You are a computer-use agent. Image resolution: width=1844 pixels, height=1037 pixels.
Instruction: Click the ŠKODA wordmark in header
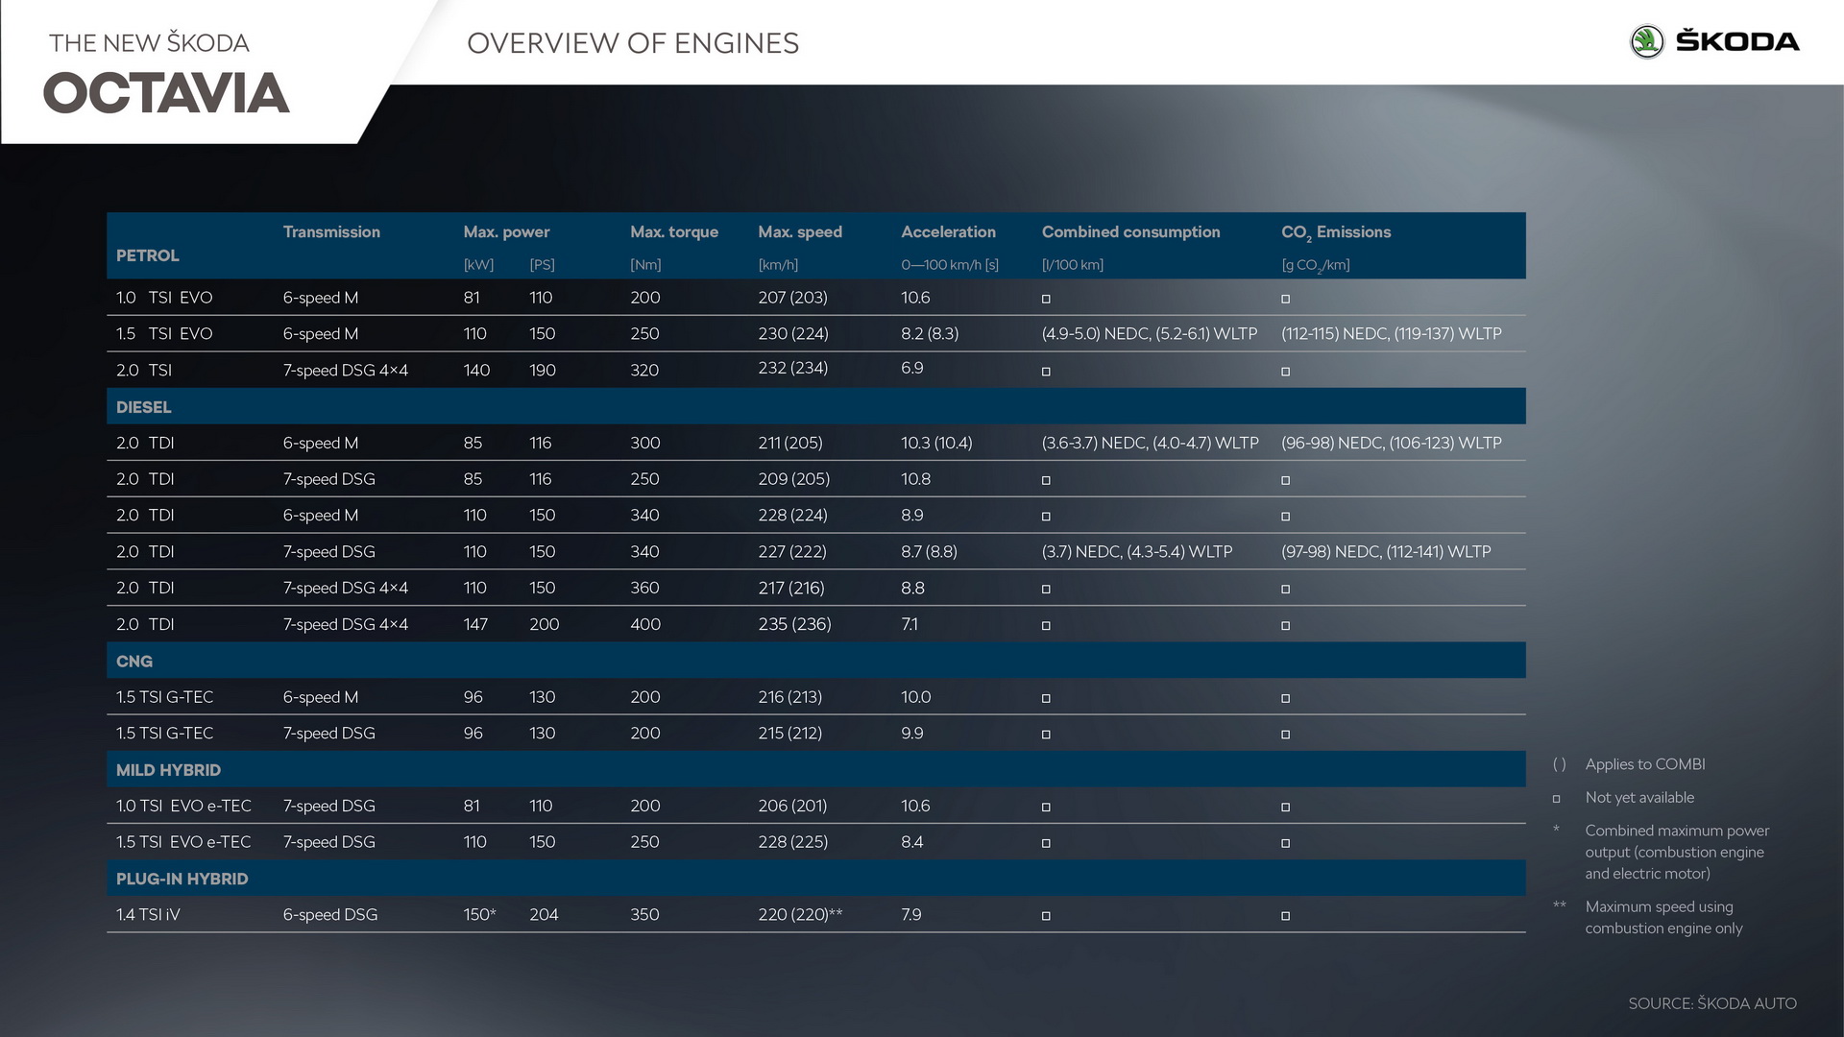point(1736,41)
